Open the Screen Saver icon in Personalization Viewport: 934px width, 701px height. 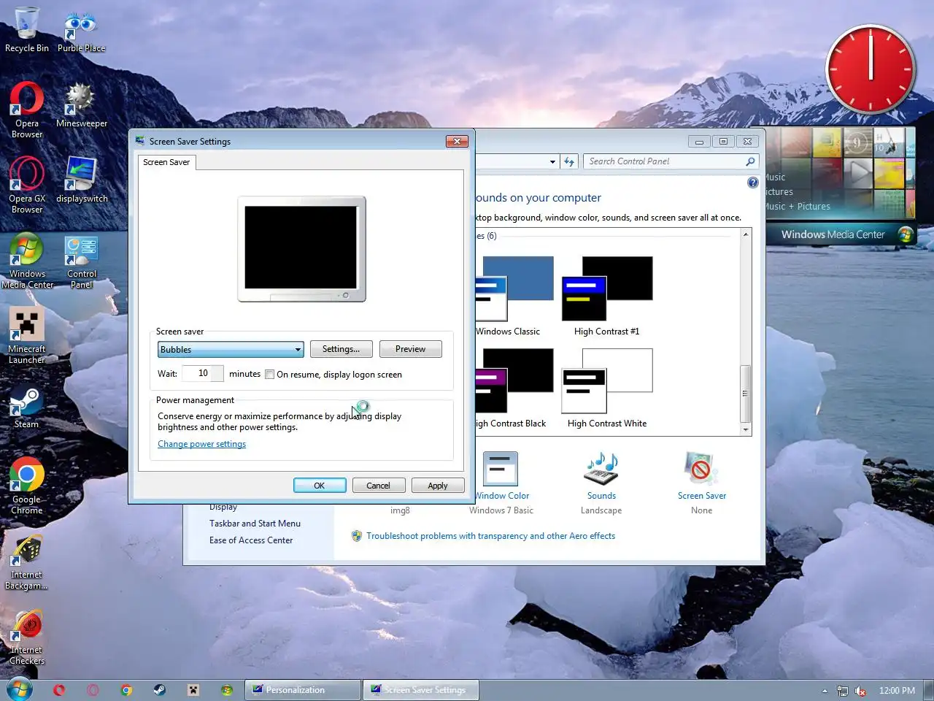(701, 483)
